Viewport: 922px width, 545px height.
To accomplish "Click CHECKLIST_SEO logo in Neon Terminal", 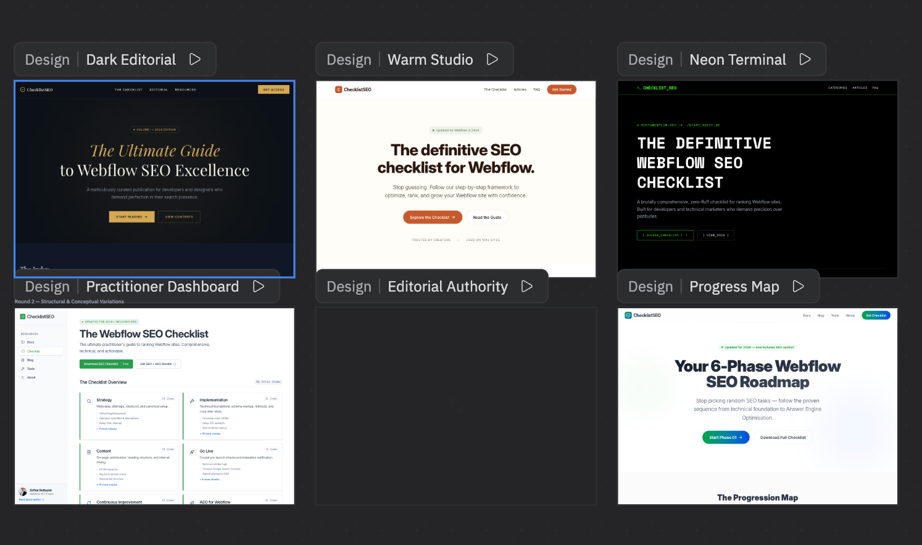I will (657, 88).
